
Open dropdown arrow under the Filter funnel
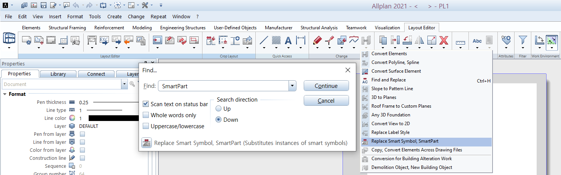pos(523,48)
